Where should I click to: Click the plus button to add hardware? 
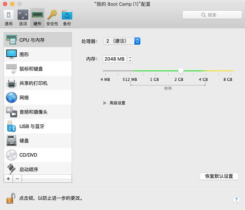pyautogui.click(x=8, y=179)
